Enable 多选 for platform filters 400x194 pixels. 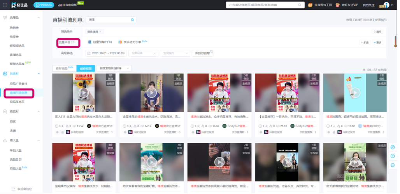[365, 42]
